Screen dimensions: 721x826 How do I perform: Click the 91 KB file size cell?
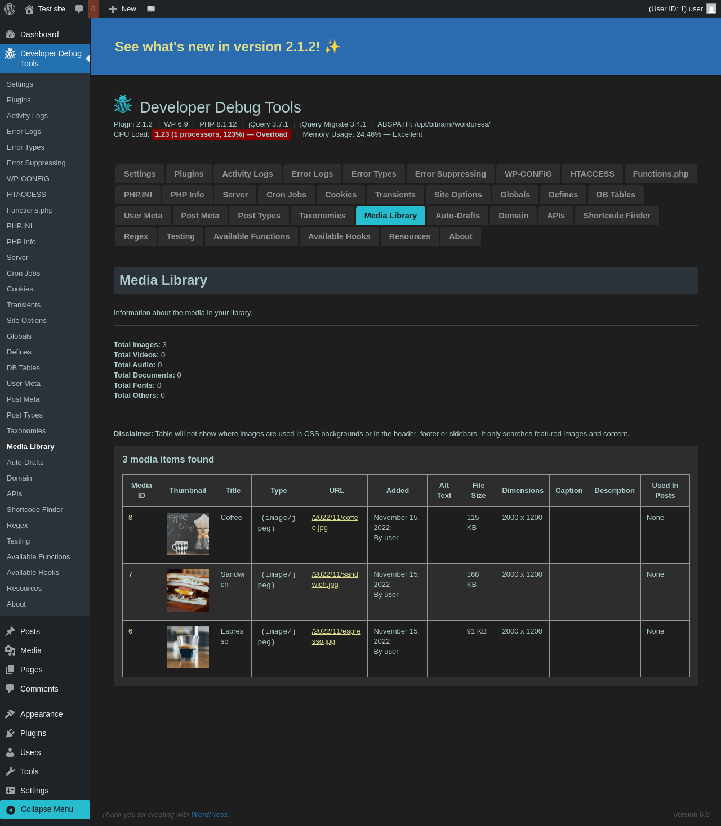(x=478, y=649)
